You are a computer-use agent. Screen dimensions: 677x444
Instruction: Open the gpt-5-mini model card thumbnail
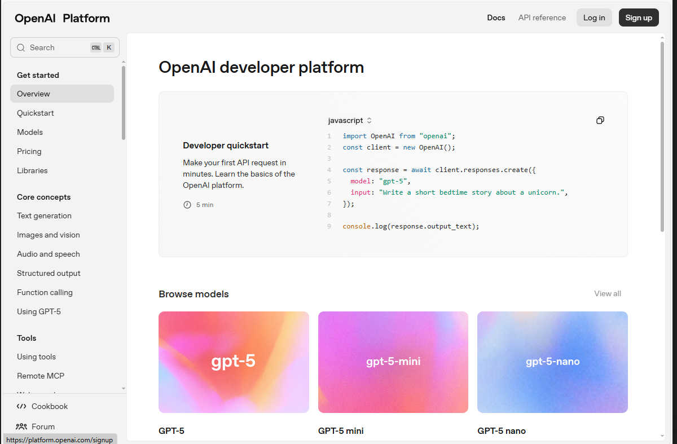point(393,362)
